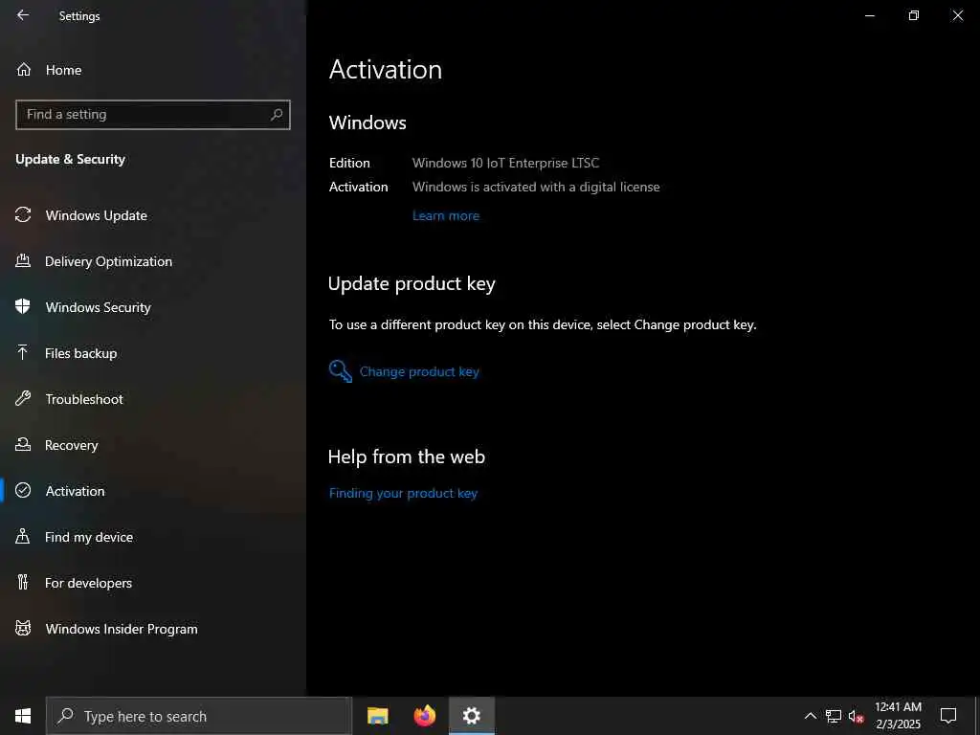
Task: Click the taskbar Type here to search box
Action: [x=199, y=716]
